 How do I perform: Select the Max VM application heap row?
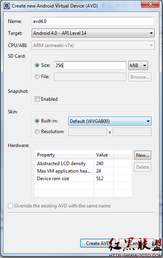(x=83, y=171)
